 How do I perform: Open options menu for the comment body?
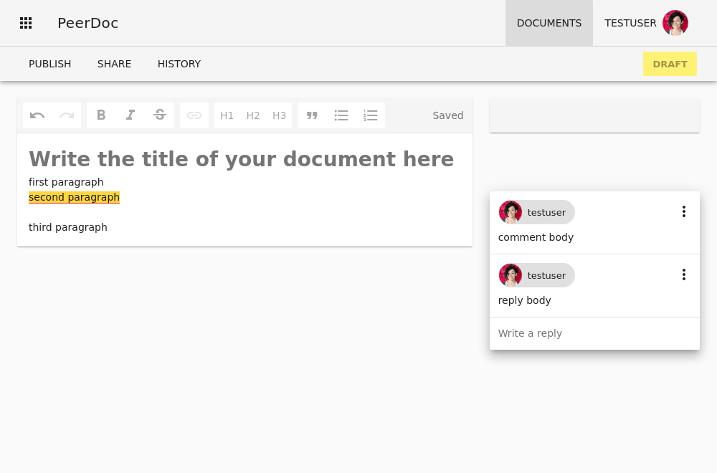683,211
